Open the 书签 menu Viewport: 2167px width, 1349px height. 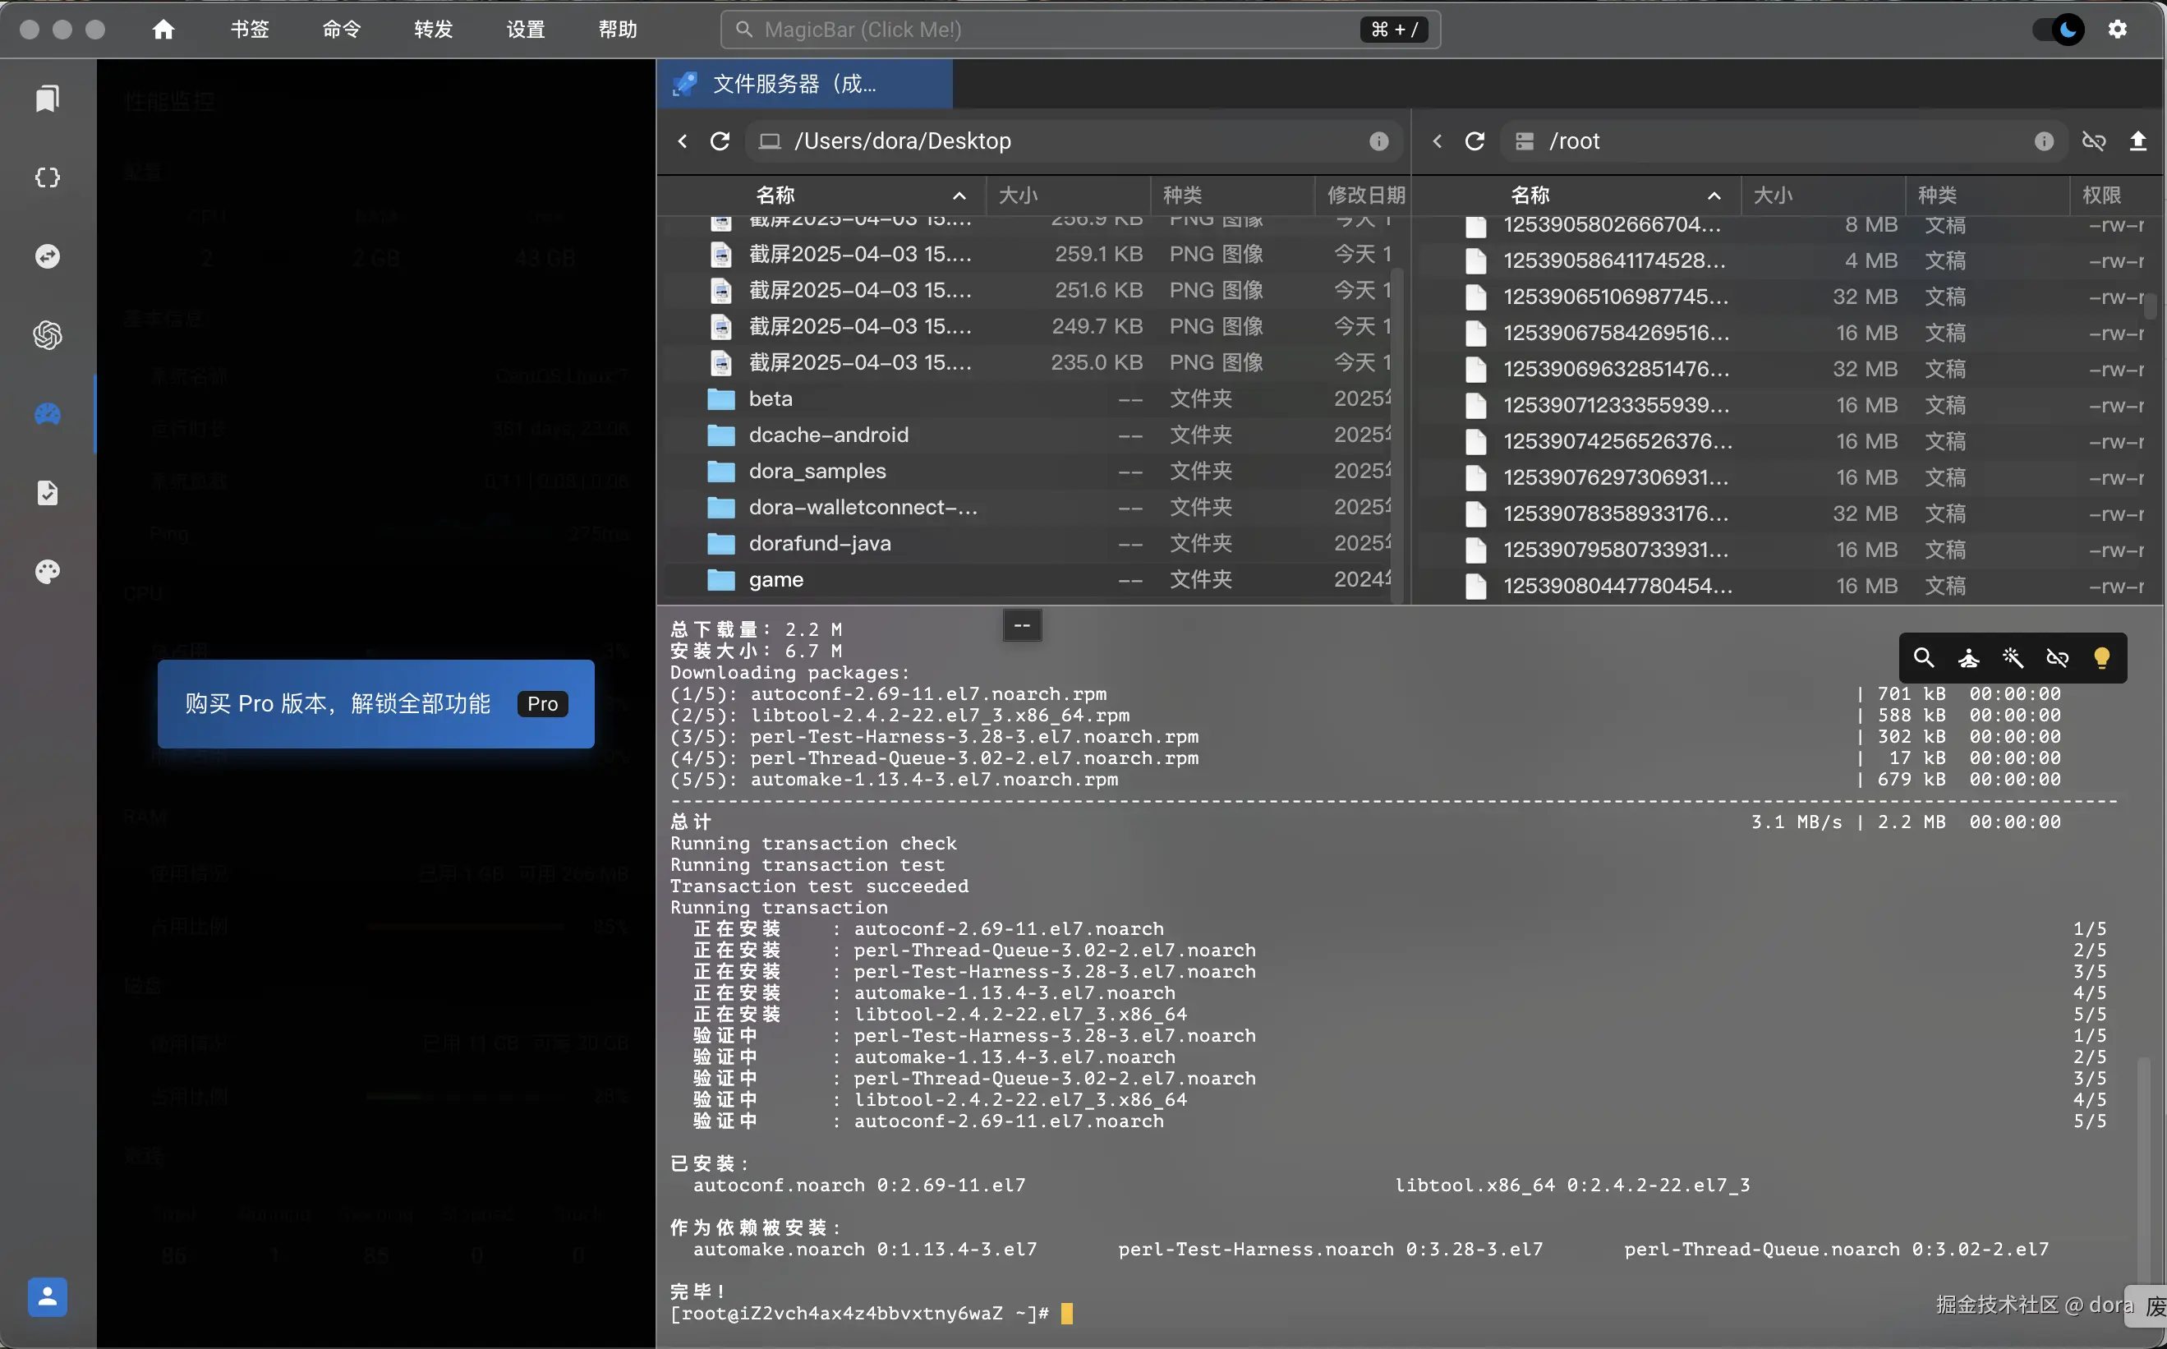(249, 30)
